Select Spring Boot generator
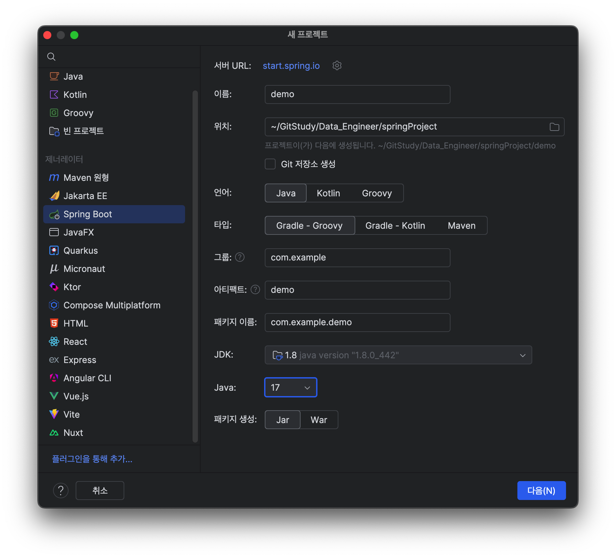The height and width of the screenshot is (558, 616). [114, 214]
